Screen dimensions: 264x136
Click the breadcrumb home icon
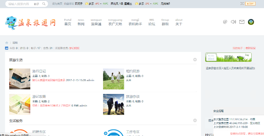tap(7, 43)
